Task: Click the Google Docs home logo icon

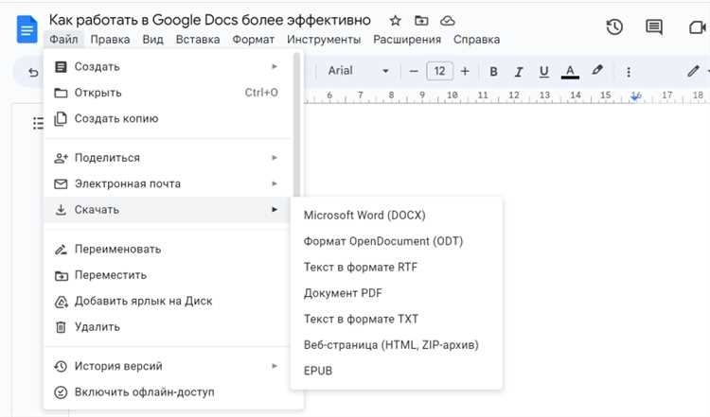Action: (27, 29)
